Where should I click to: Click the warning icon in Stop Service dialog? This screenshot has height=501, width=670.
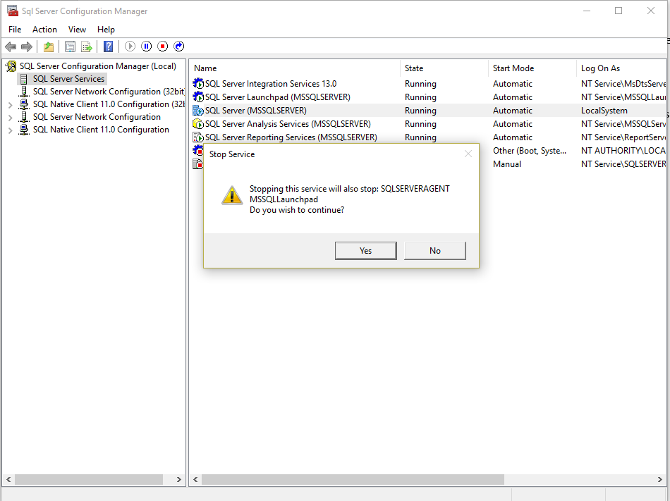coord(232,195)
